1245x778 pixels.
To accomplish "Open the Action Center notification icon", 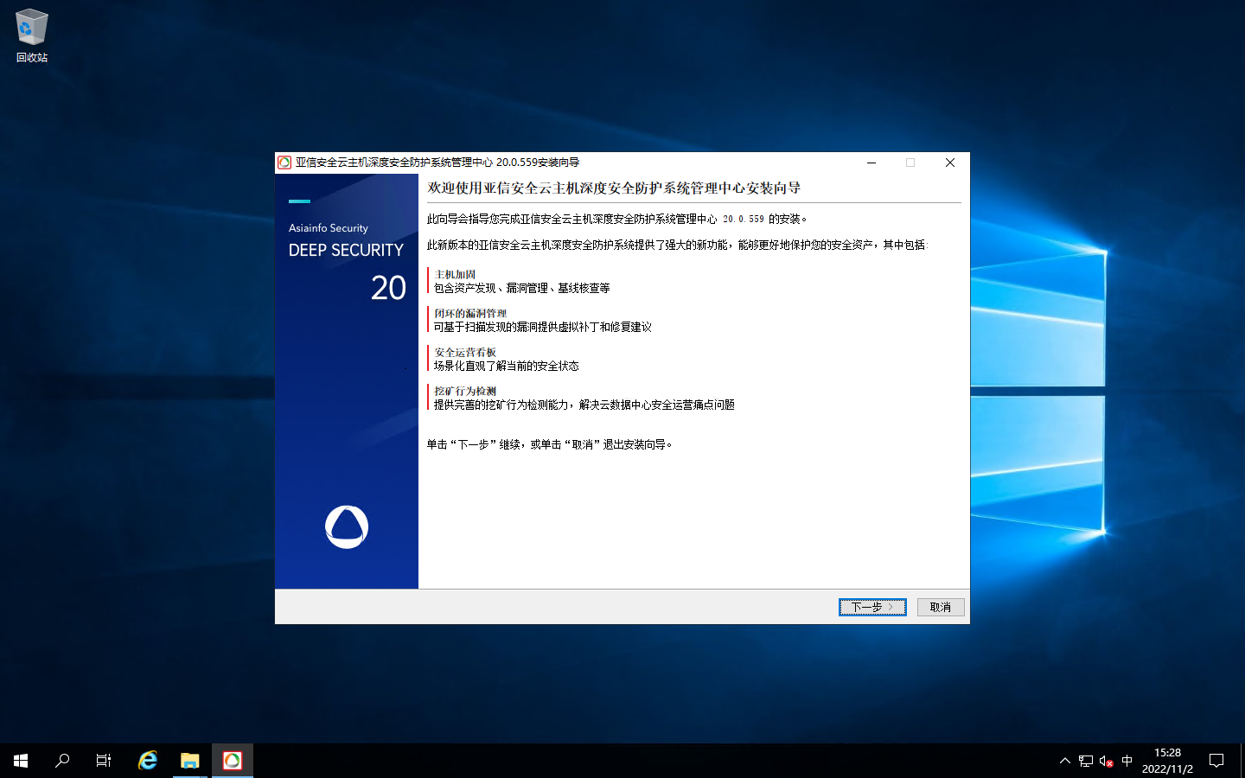I will [1216, 761].
